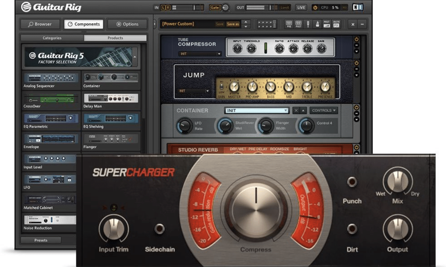Screen dimensions: 446x267
Task: Open the Metronome tool
Action: coord(317,24)
